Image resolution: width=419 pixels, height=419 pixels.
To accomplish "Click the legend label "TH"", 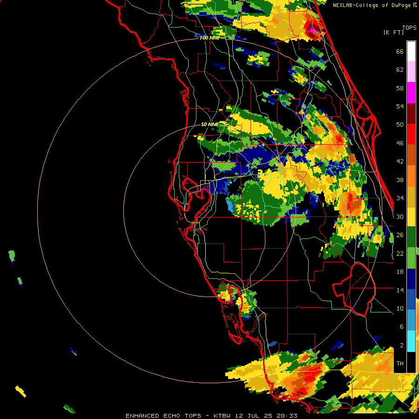I will (x=400, y=364).
